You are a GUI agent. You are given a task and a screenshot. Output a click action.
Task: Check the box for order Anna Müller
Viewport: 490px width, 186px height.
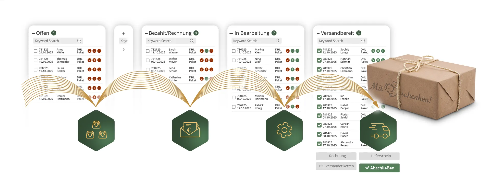point(36,51)
